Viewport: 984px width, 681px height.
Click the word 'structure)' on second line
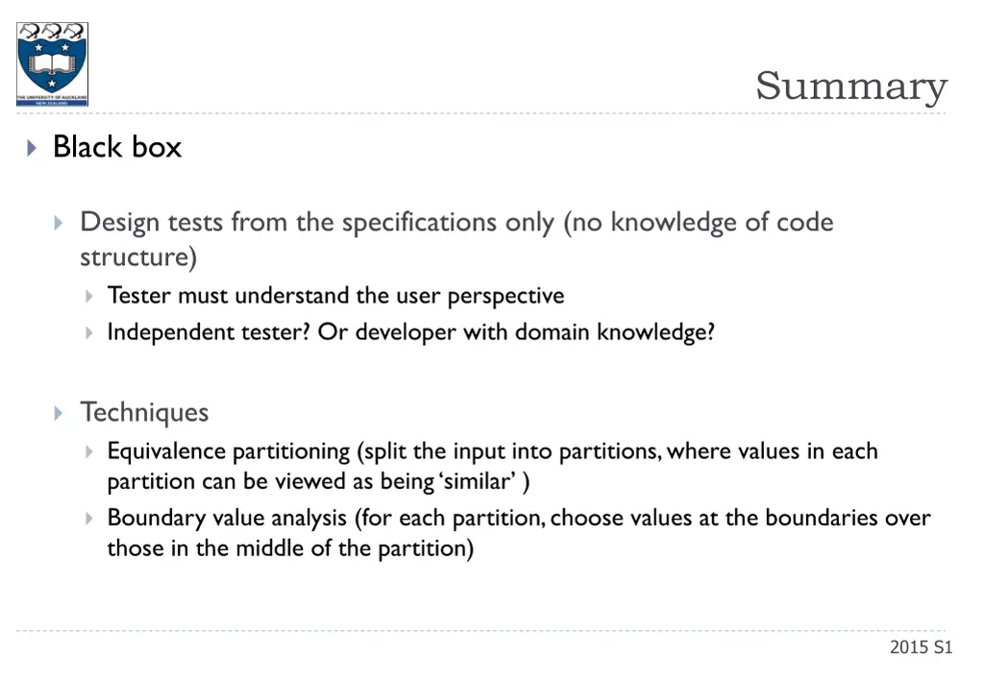tap(138, 257)
